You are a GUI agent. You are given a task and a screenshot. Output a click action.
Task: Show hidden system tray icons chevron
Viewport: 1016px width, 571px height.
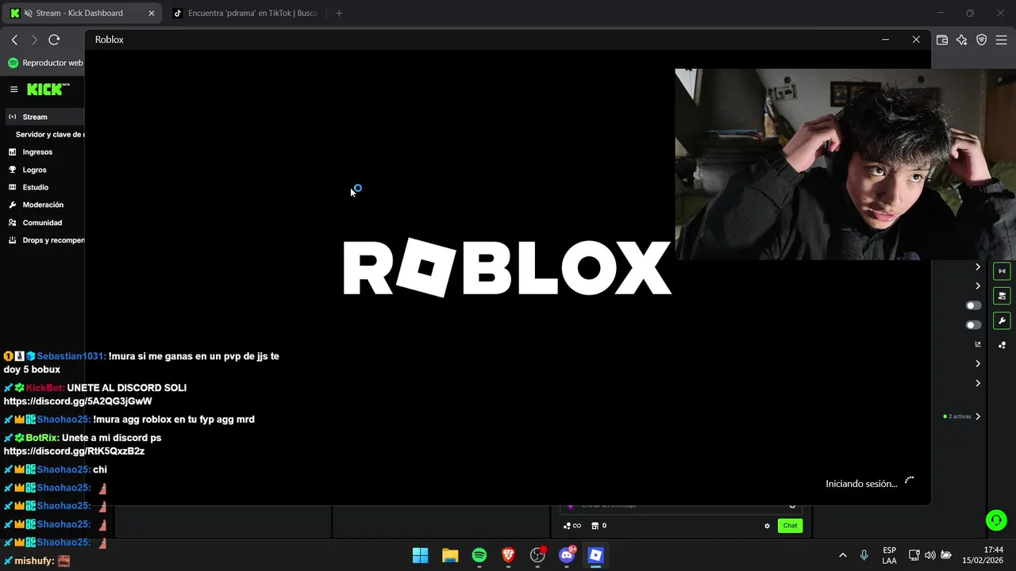click(x=842, y=555)
